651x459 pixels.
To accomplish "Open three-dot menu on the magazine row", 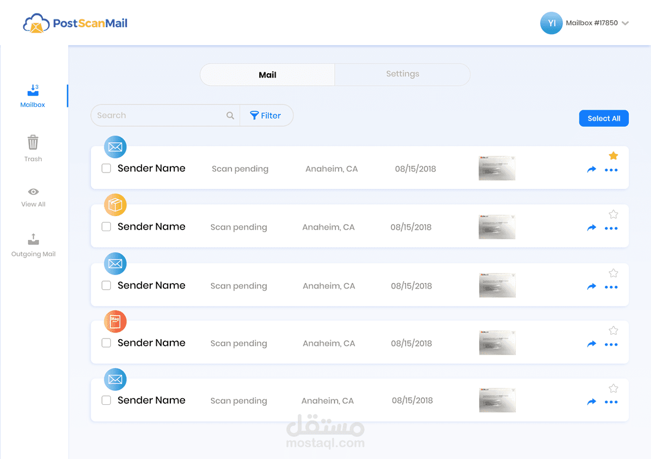I will (x=611, y=345).
